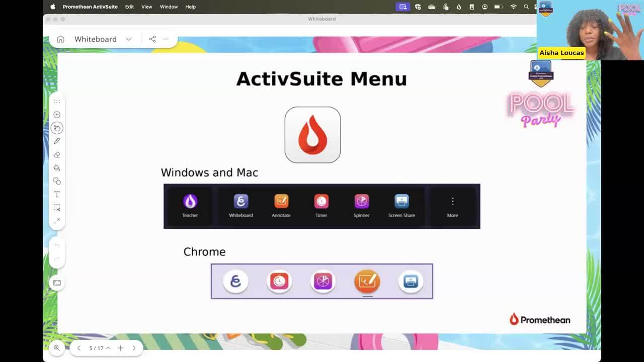644x362 pixels.
Task: Click the Chrome screen share circle icon
Action: coord(411,281)
